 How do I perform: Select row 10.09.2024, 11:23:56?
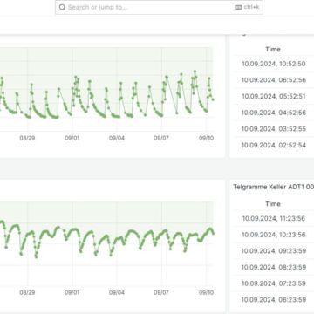point(273,218)
